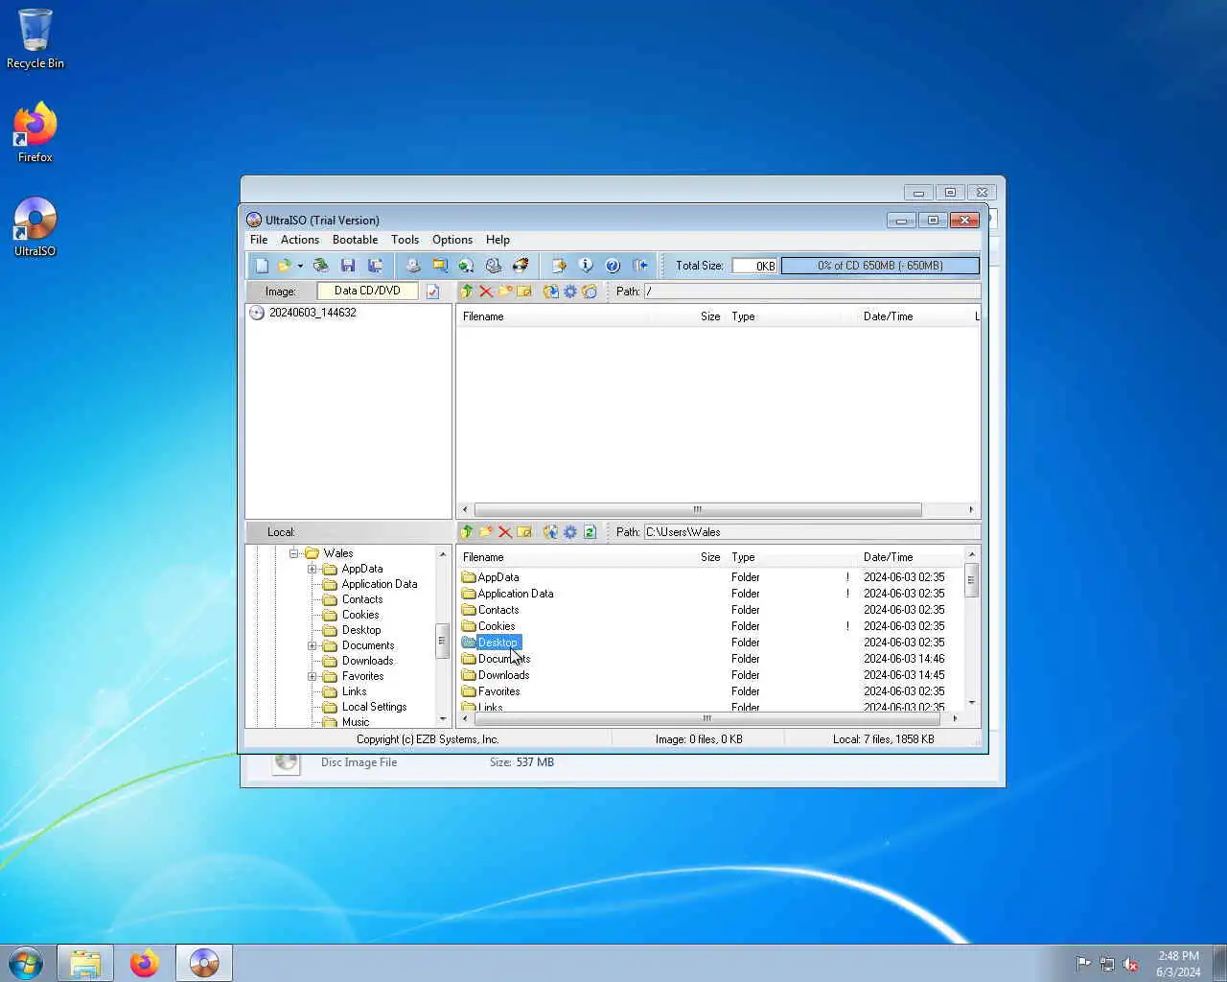
Task: Click the New Folder icon in Image toolbar
Action: click(505, 292)
